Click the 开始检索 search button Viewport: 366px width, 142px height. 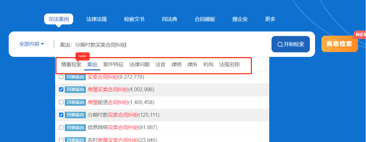(291, 44)
